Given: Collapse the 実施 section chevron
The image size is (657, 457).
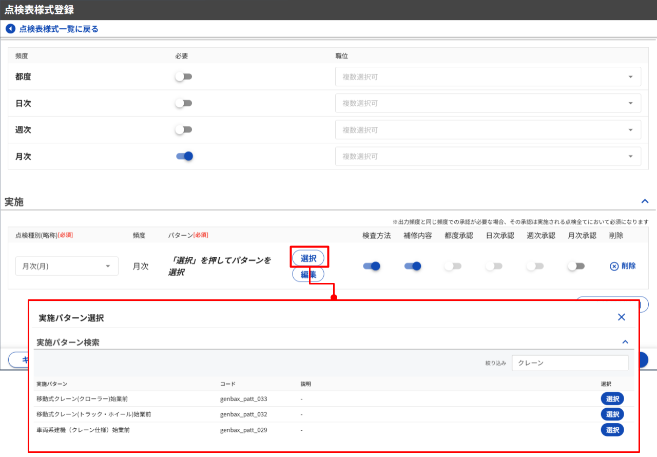Looking at the screenshot, I should [x=645, y=201].
